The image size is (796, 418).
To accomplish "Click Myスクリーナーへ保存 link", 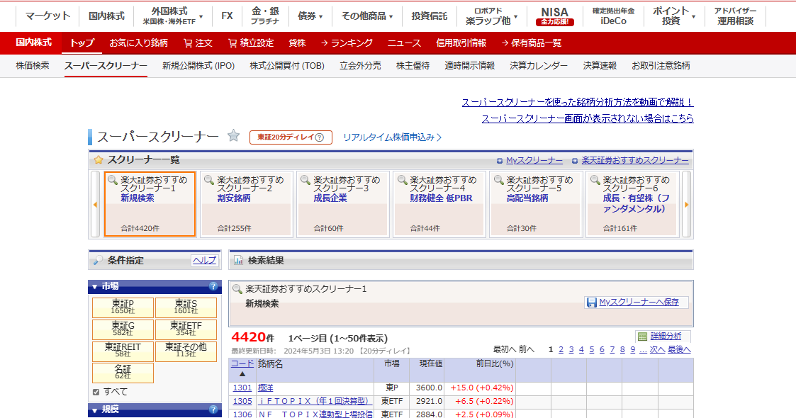I will (x=639, y=303).
